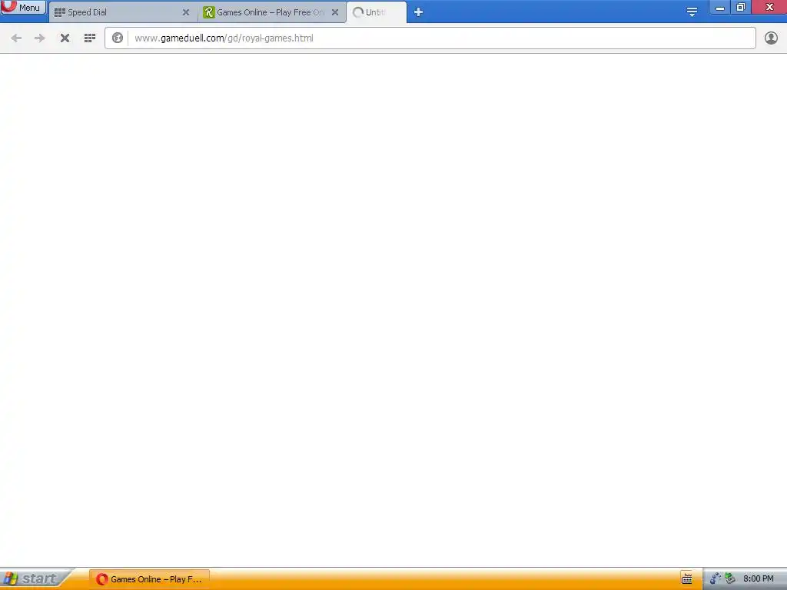This screenshot has height=590, width=787.
Task: Open Speed Dial grid icon in toolbar
Action: (90, 38)
